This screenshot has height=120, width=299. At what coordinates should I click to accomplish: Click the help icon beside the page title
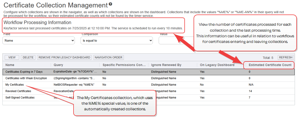coord(110,5)
